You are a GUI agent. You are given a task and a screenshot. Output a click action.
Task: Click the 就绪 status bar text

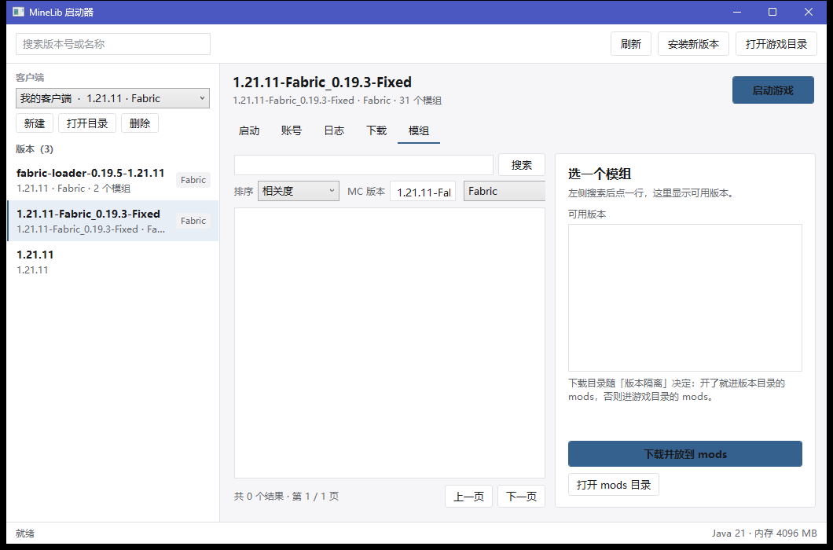(x=25, y=533)
